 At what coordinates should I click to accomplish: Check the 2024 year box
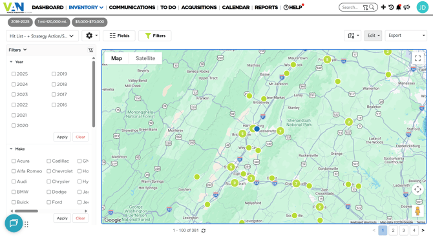tap(14, 85)
